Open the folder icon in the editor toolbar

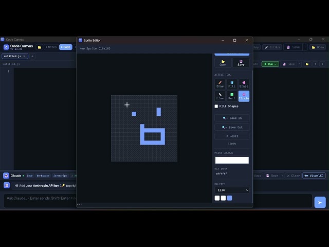point(307,64)
